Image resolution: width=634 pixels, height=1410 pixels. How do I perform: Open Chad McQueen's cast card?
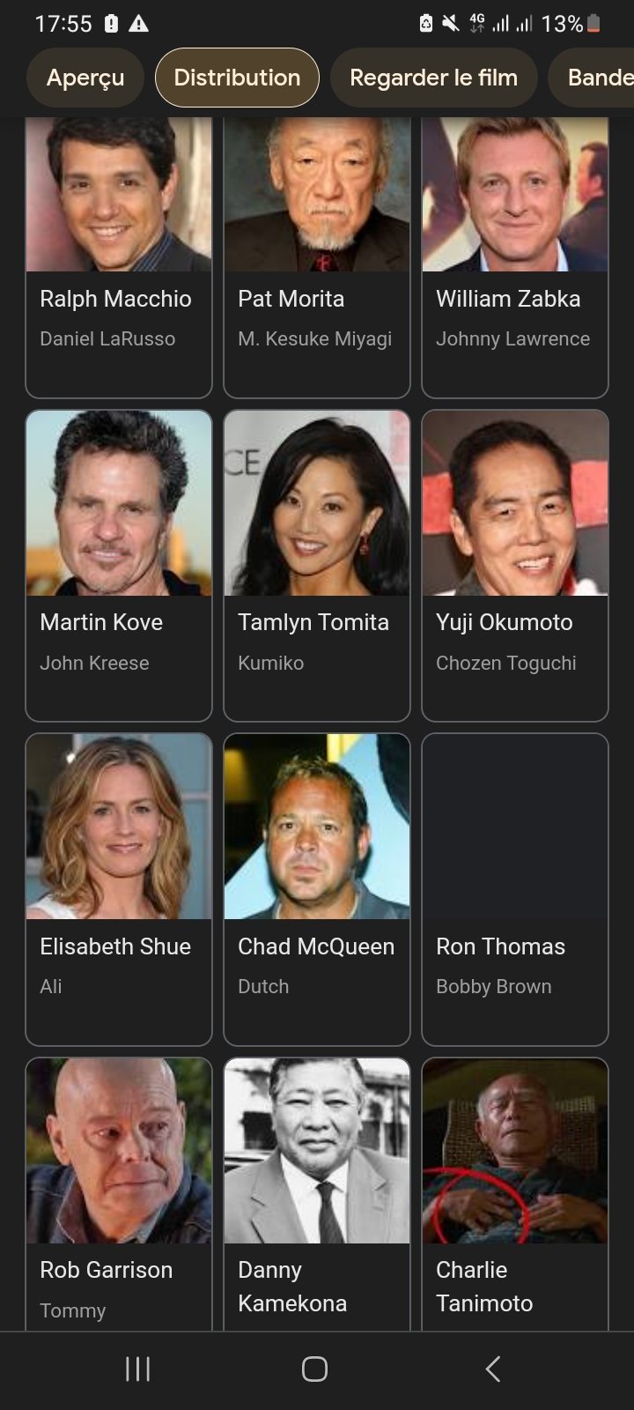coord(317,889)
